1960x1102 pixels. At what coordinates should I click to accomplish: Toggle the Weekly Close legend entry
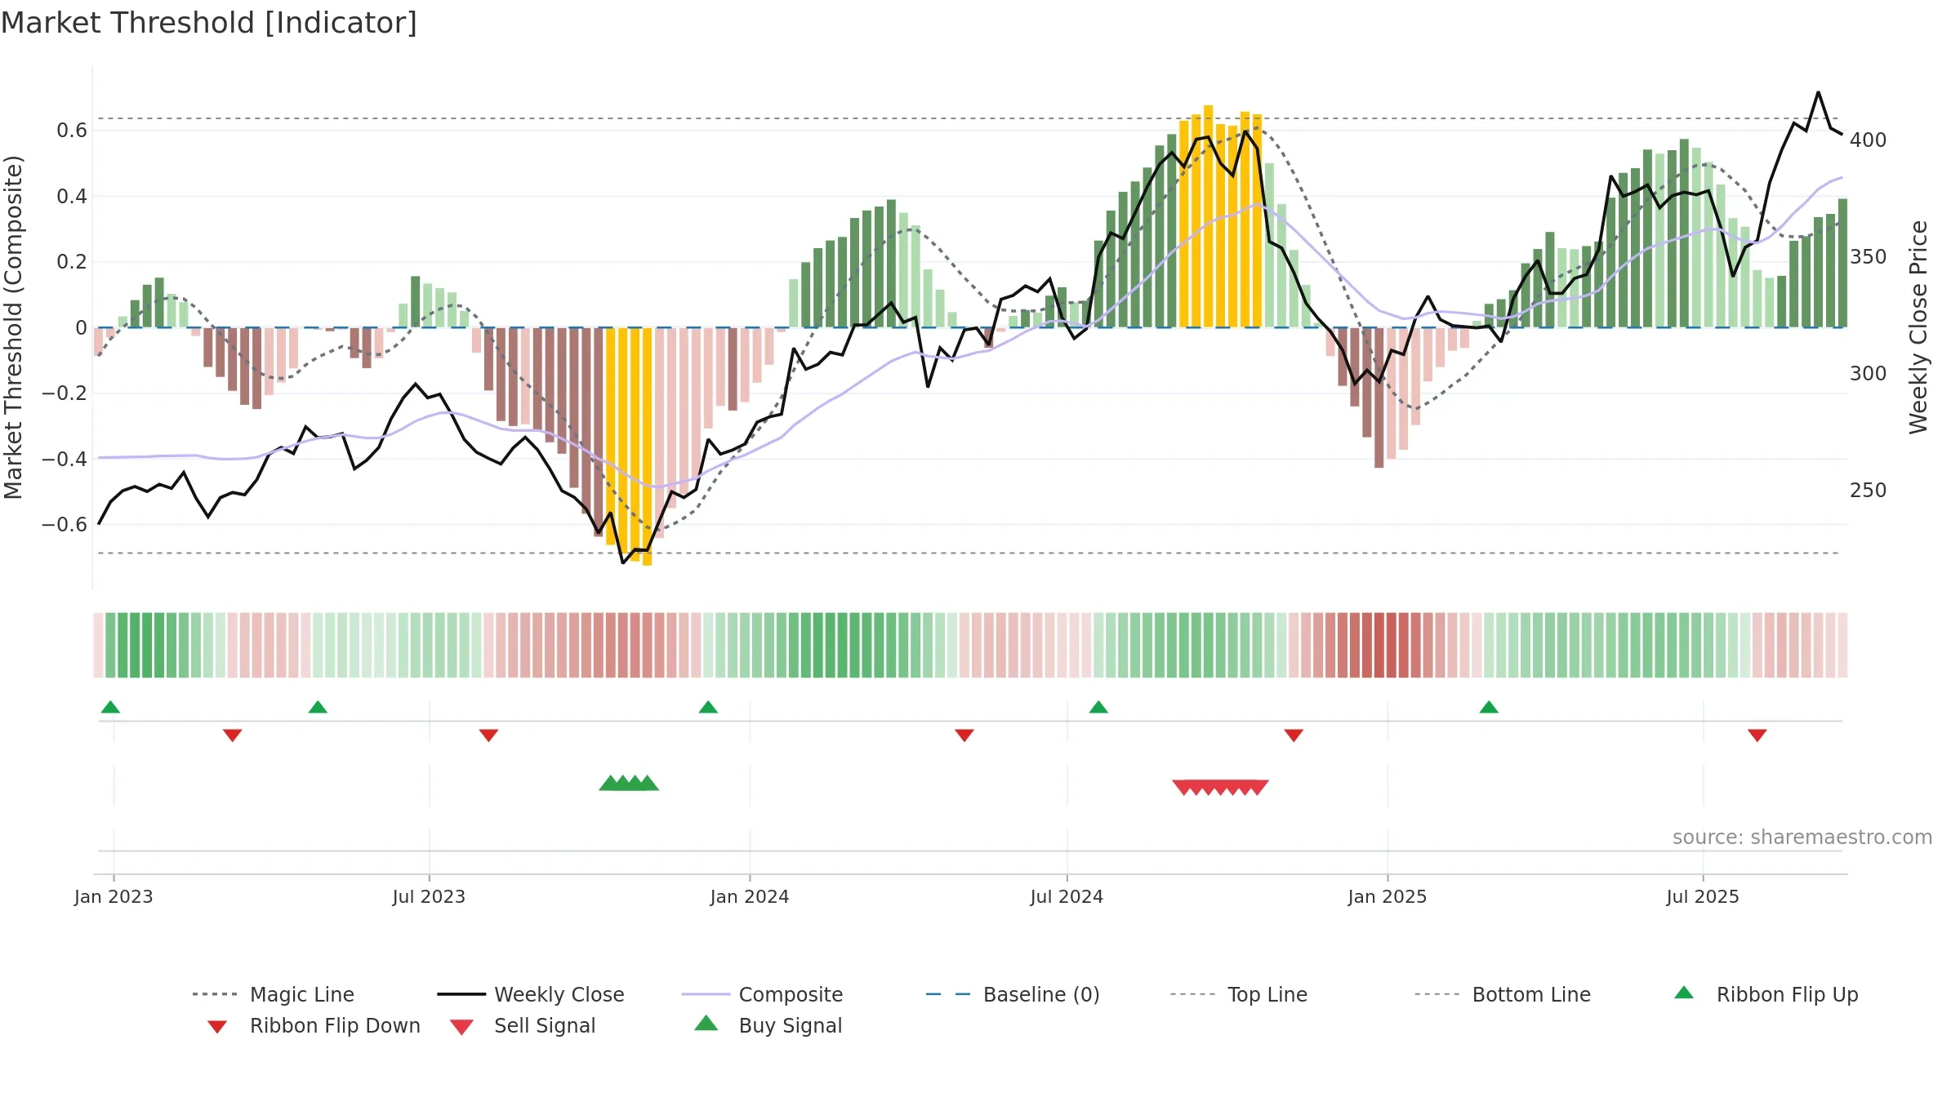tap(531, 994)
